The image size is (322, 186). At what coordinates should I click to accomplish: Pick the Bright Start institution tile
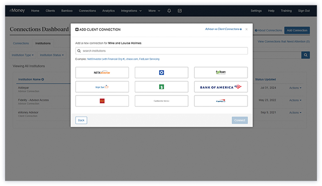[x=102, y=87]
